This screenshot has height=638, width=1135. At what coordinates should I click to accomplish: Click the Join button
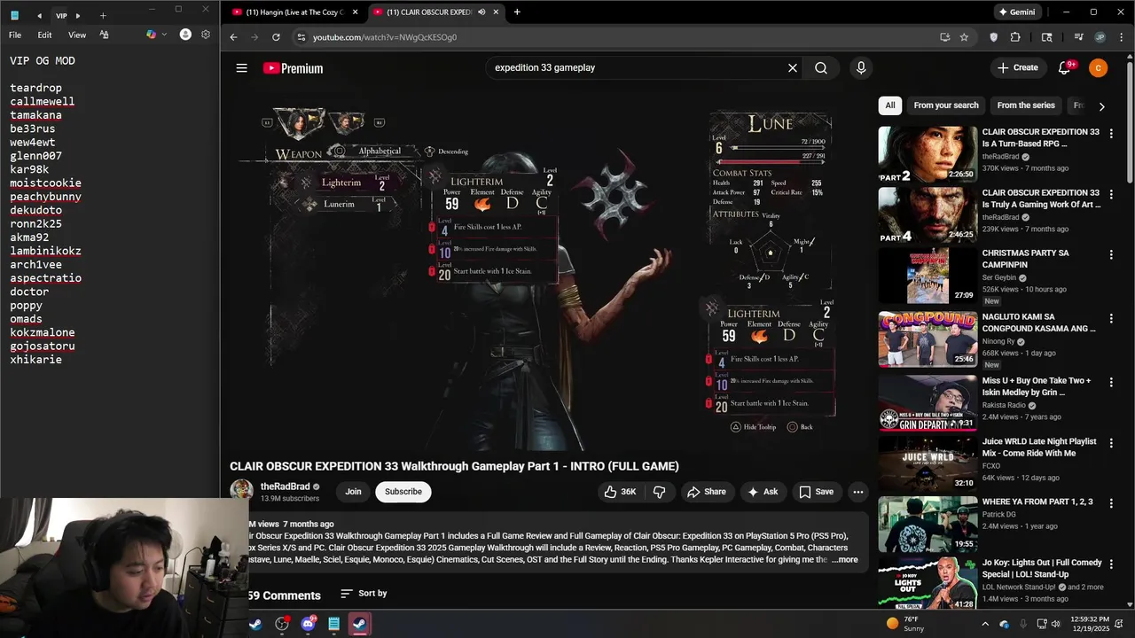coord(353,492)
